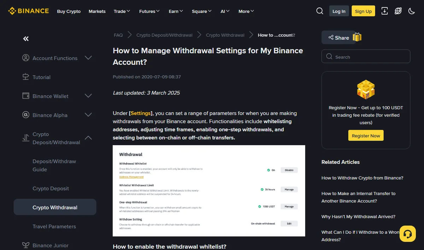Click the gold reward box image
Image resolution: width=424 pixels, height=250 pixels.
[x=366, y=89]
